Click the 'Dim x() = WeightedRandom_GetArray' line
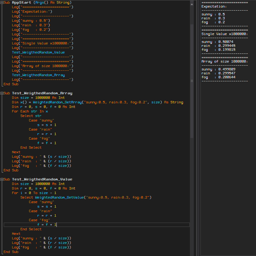This screenshot has width=256, height=256. point(98,102)
